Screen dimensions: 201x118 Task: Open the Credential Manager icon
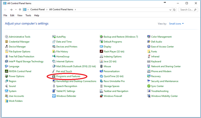click(6, 42)
